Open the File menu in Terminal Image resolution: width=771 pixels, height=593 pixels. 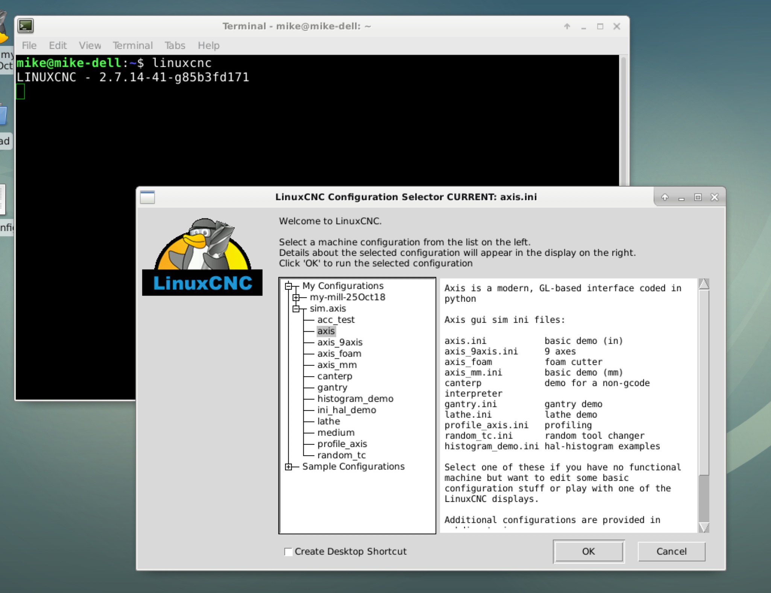coord(29,46)
